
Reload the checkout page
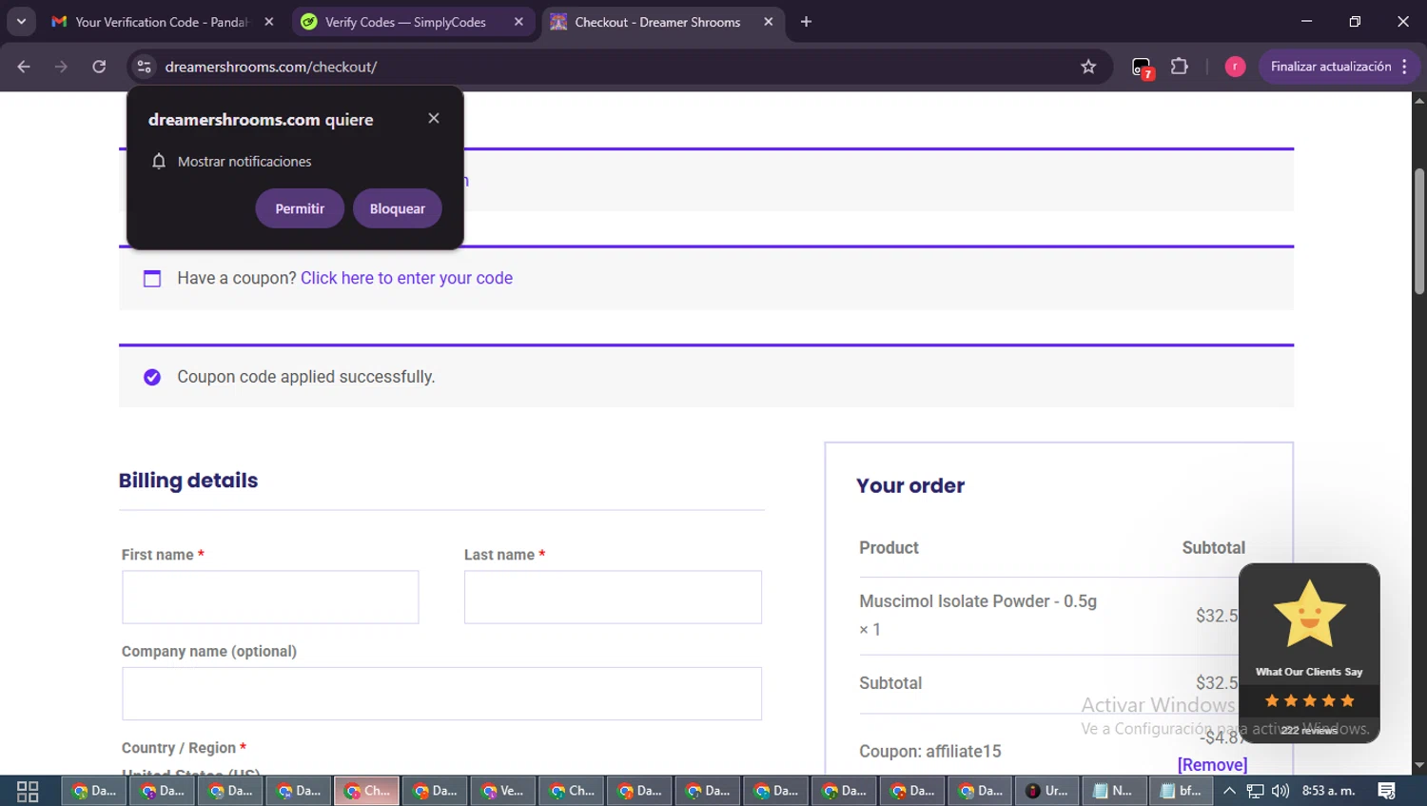99,67
